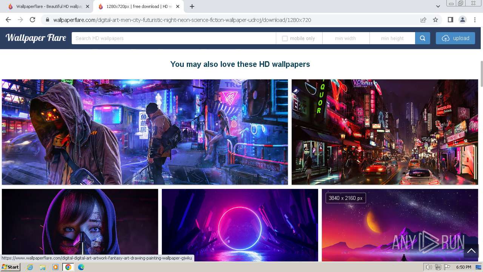Image resolution: width=483 pixels, height=272 pixels.
Task: Reload the current page
Action: pyautogui.click(x=32, y=20)
